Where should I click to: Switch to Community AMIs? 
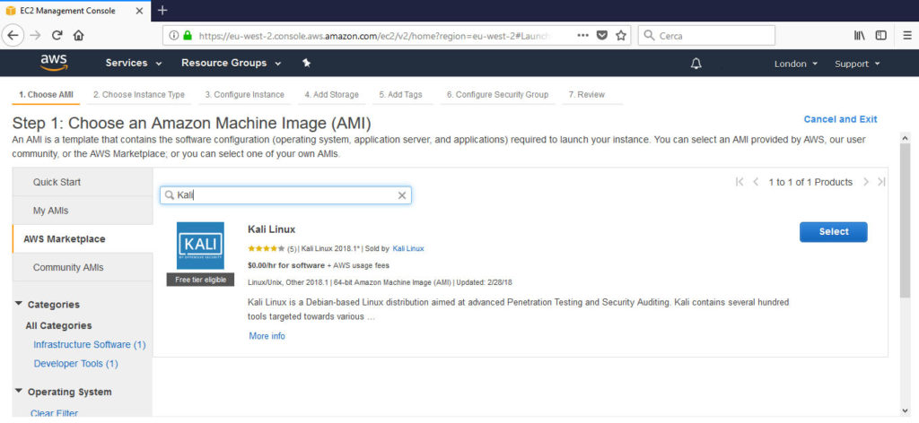pos(83,267)
